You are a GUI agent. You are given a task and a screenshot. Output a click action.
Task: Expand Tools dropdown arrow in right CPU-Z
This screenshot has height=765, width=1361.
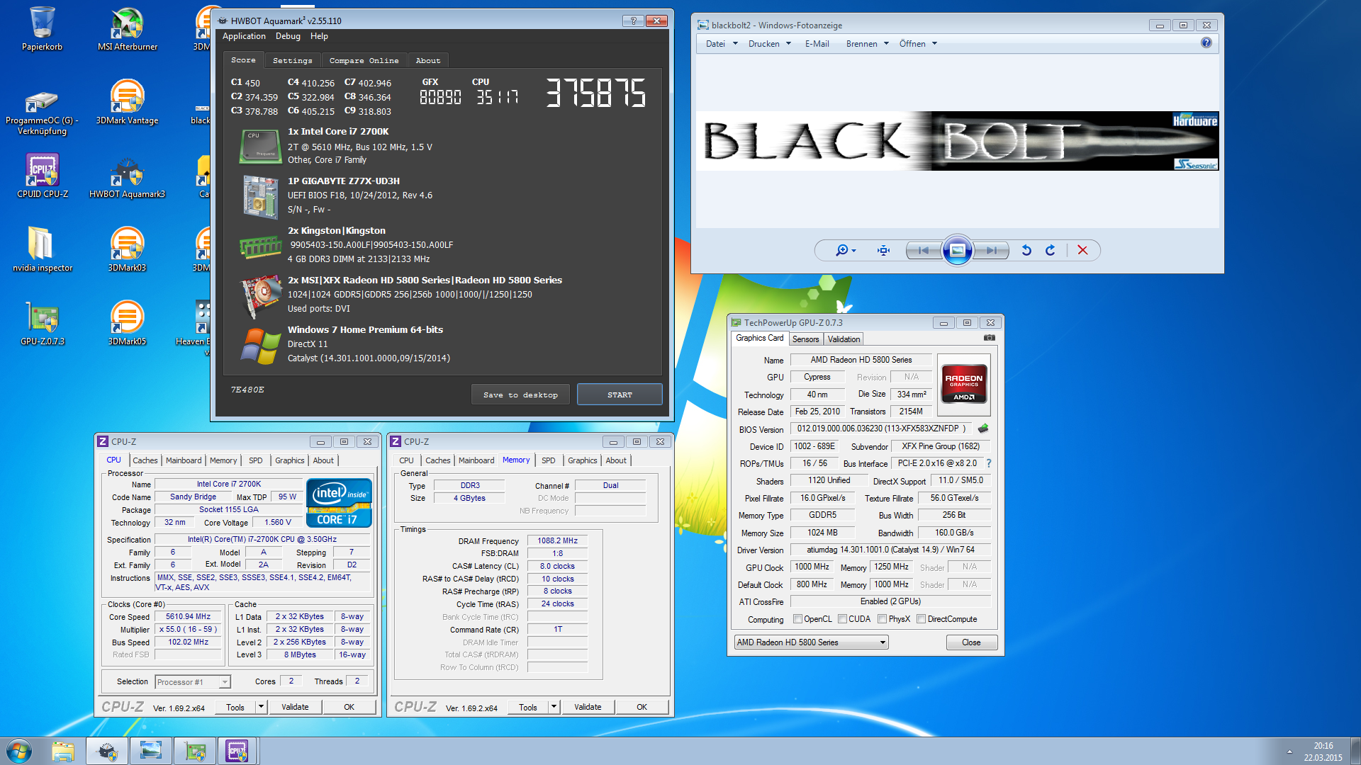(554, 707)
